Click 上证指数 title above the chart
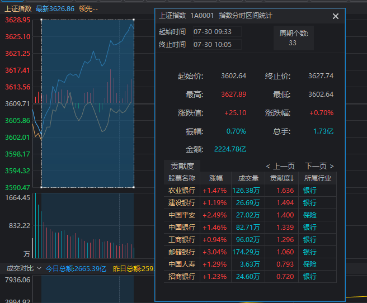 18,9
